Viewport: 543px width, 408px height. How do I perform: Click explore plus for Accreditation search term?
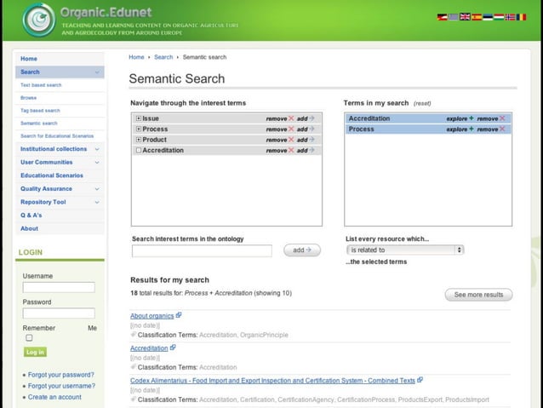click(x=471, y=118)
